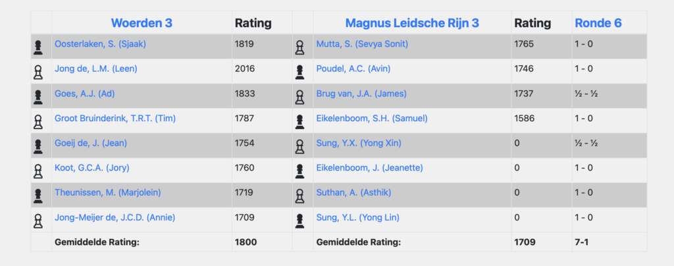Screen dimensions: 674x266
Task: Click black pawn icon beside Sung, Y.L.
Action: click(300, 219)
